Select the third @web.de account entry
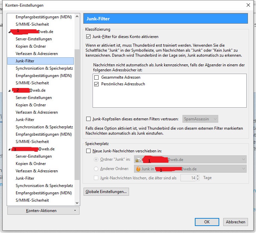Viewport: 256px width, 233px height. tap(33, 149)
